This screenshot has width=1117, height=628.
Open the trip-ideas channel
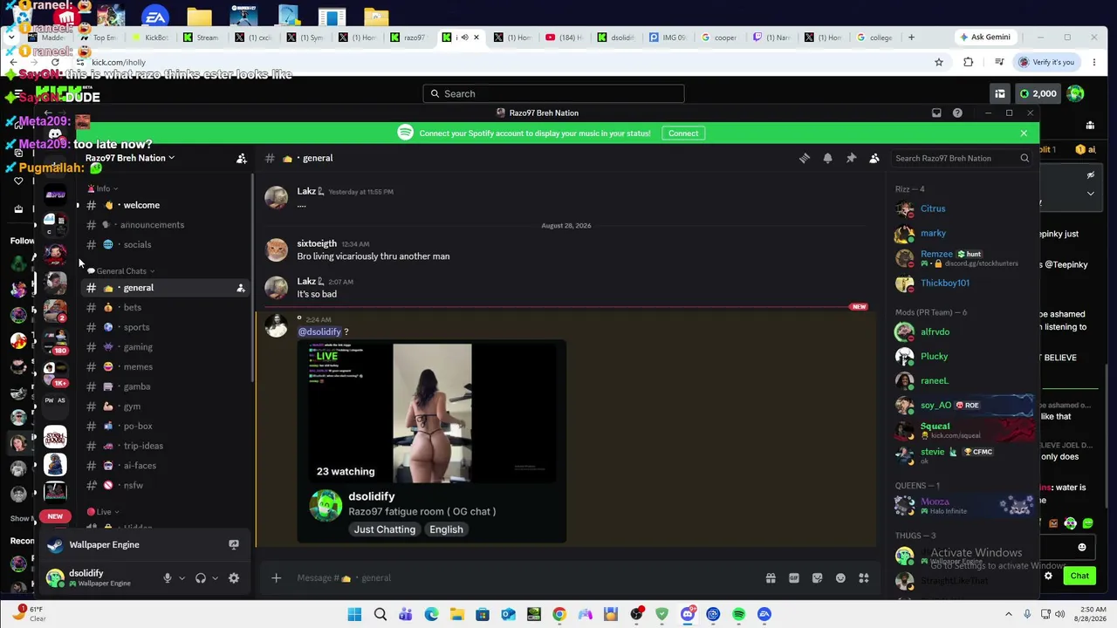coord(166,446)
